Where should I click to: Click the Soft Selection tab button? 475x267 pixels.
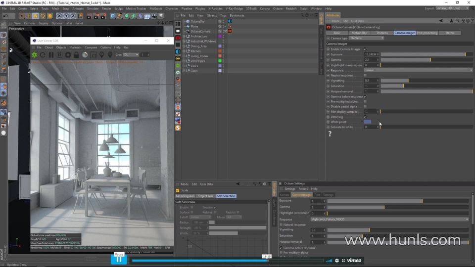pyautogui.click(x=226, y=196)
